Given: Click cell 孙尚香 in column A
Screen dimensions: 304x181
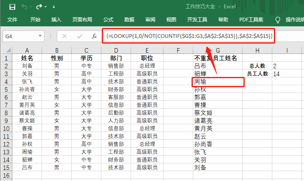Looking at the screenshot, I should (27, 89).
